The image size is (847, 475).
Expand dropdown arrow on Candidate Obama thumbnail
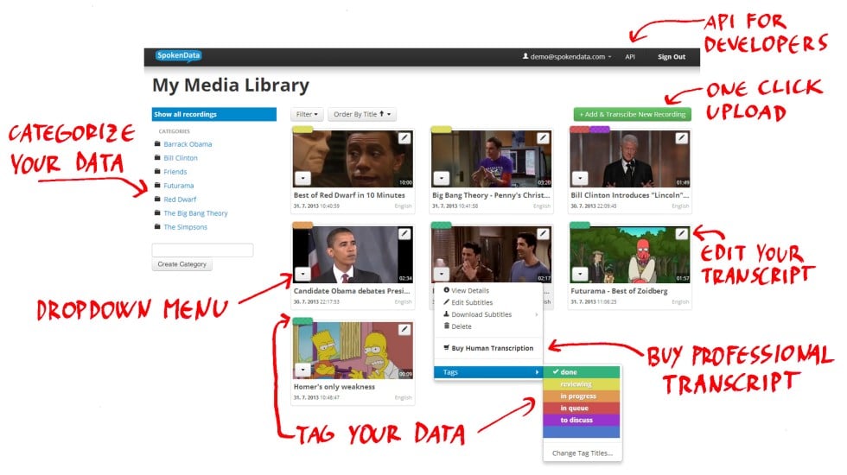(302, 275)
